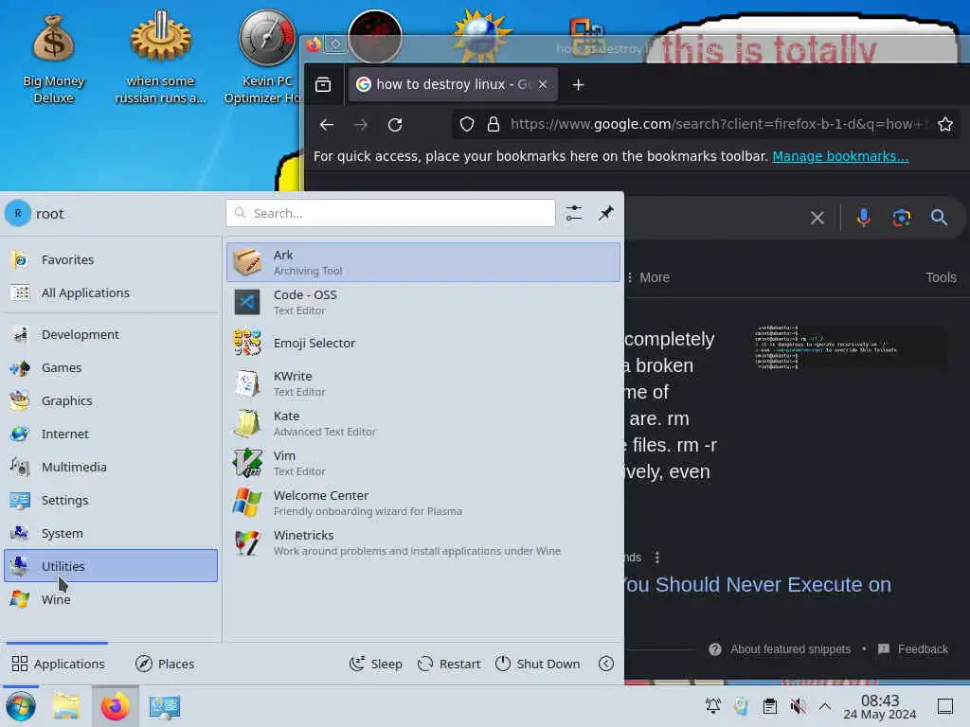Image resolution: width=970 pixels, height=727 pixels.
Task: Click Manage bookmarks link
Action: 840,156
